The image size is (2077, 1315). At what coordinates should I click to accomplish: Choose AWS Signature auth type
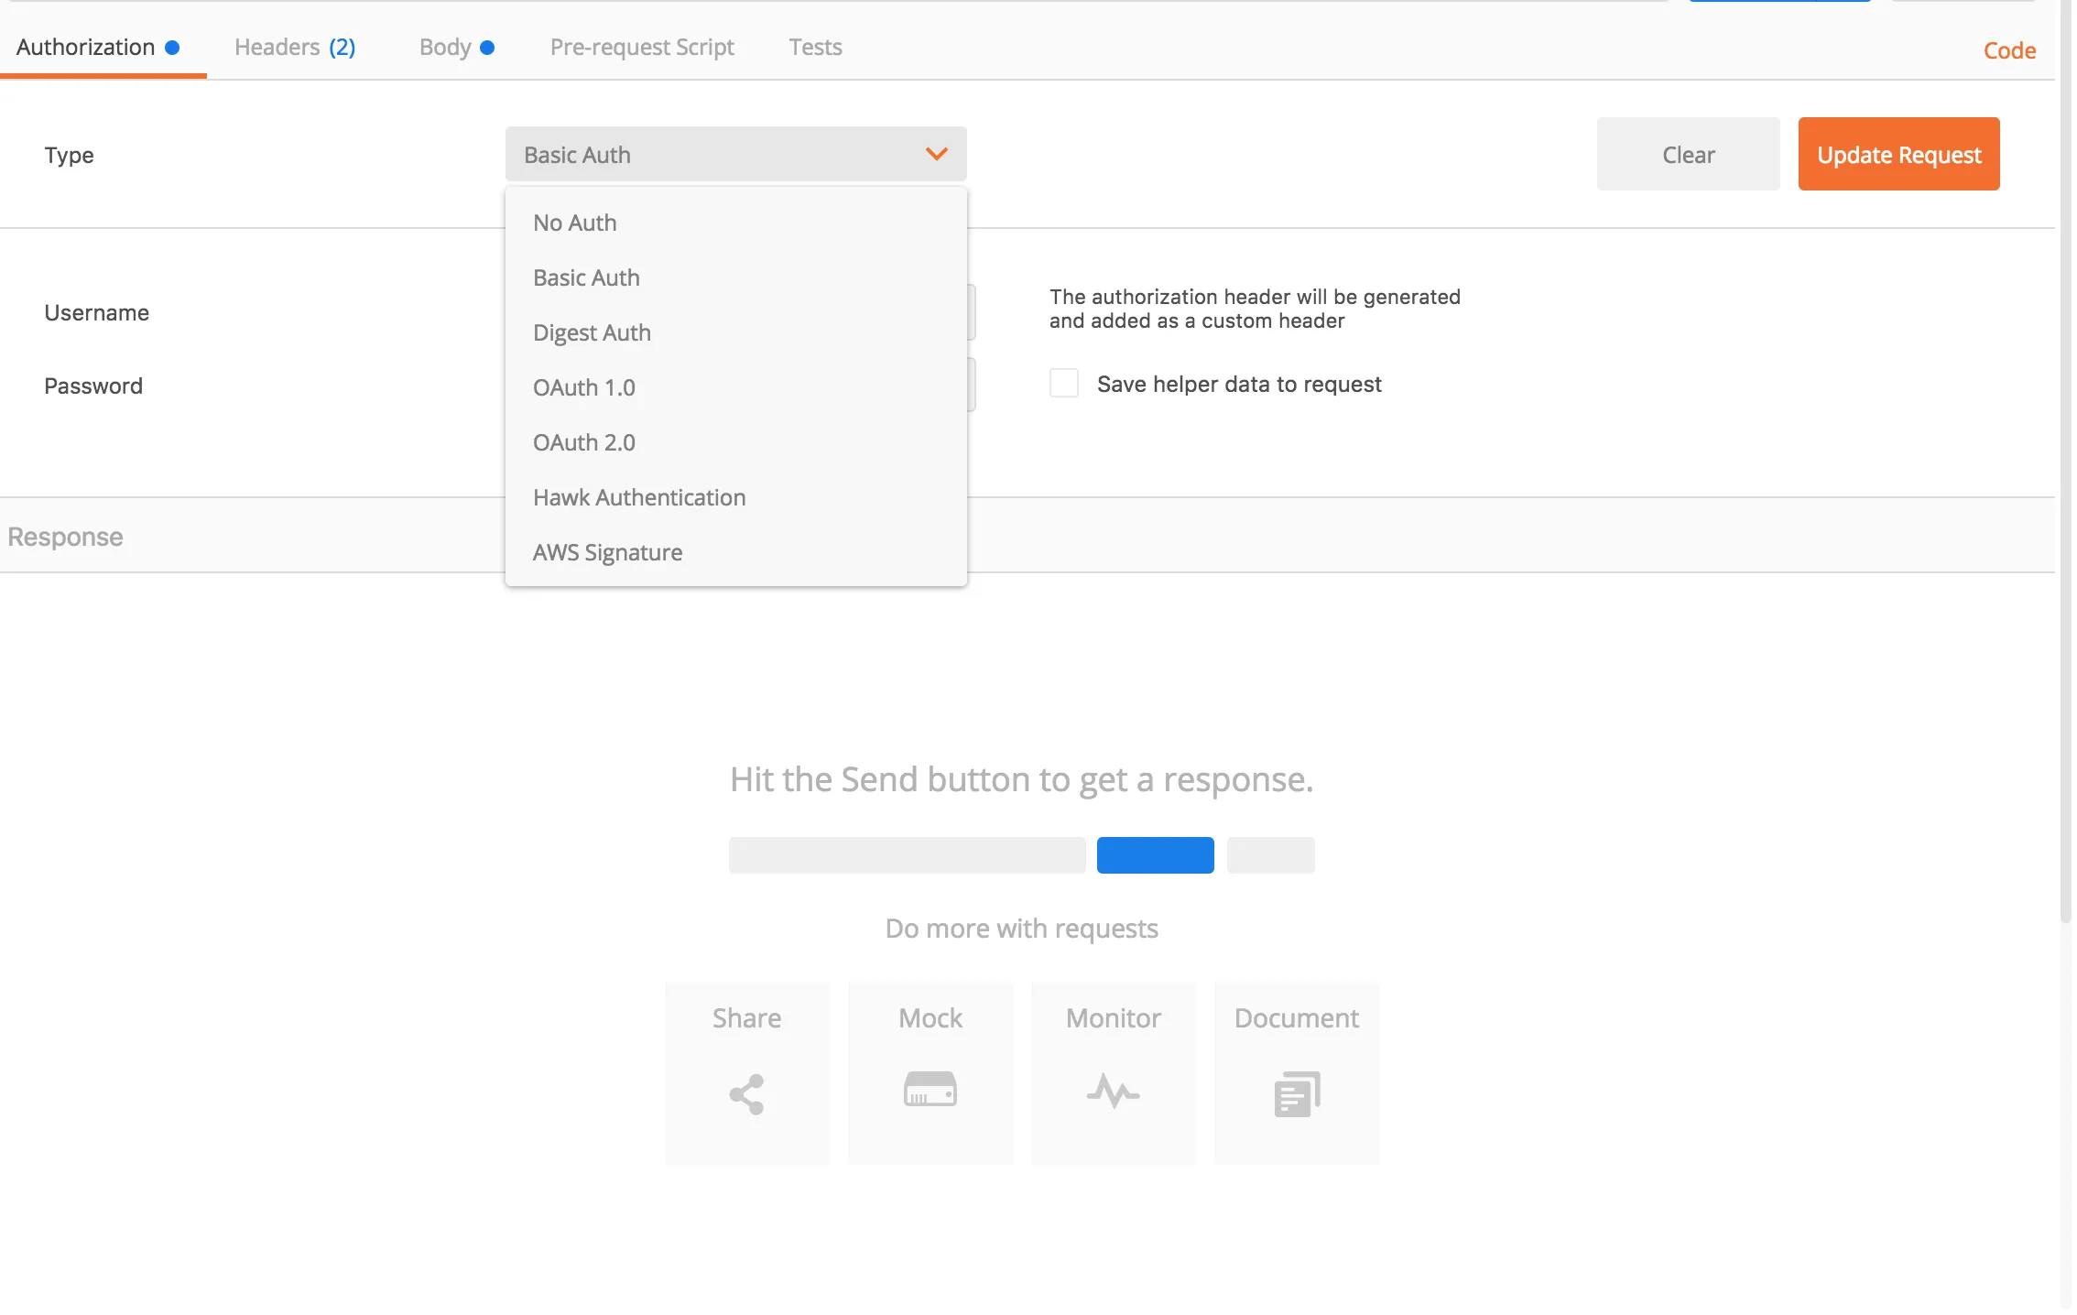click(607, 552)
